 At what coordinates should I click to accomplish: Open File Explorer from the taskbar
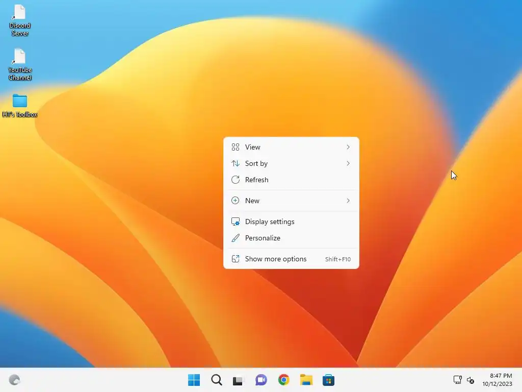[306, 380]
